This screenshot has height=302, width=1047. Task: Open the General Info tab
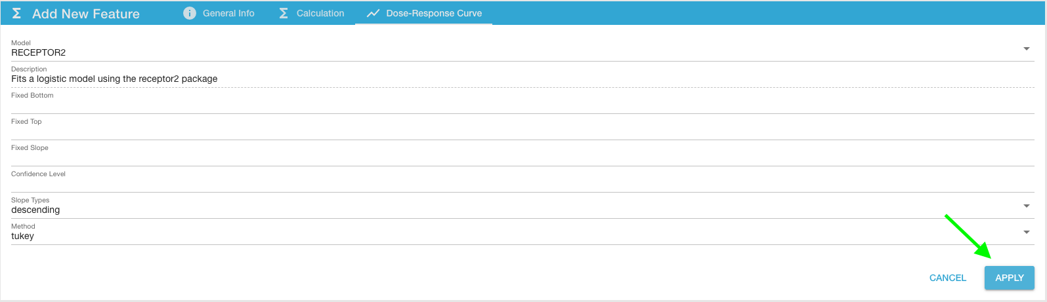228,13
